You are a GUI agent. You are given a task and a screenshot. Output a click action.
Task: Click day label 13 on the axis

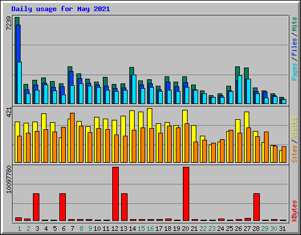123,229
